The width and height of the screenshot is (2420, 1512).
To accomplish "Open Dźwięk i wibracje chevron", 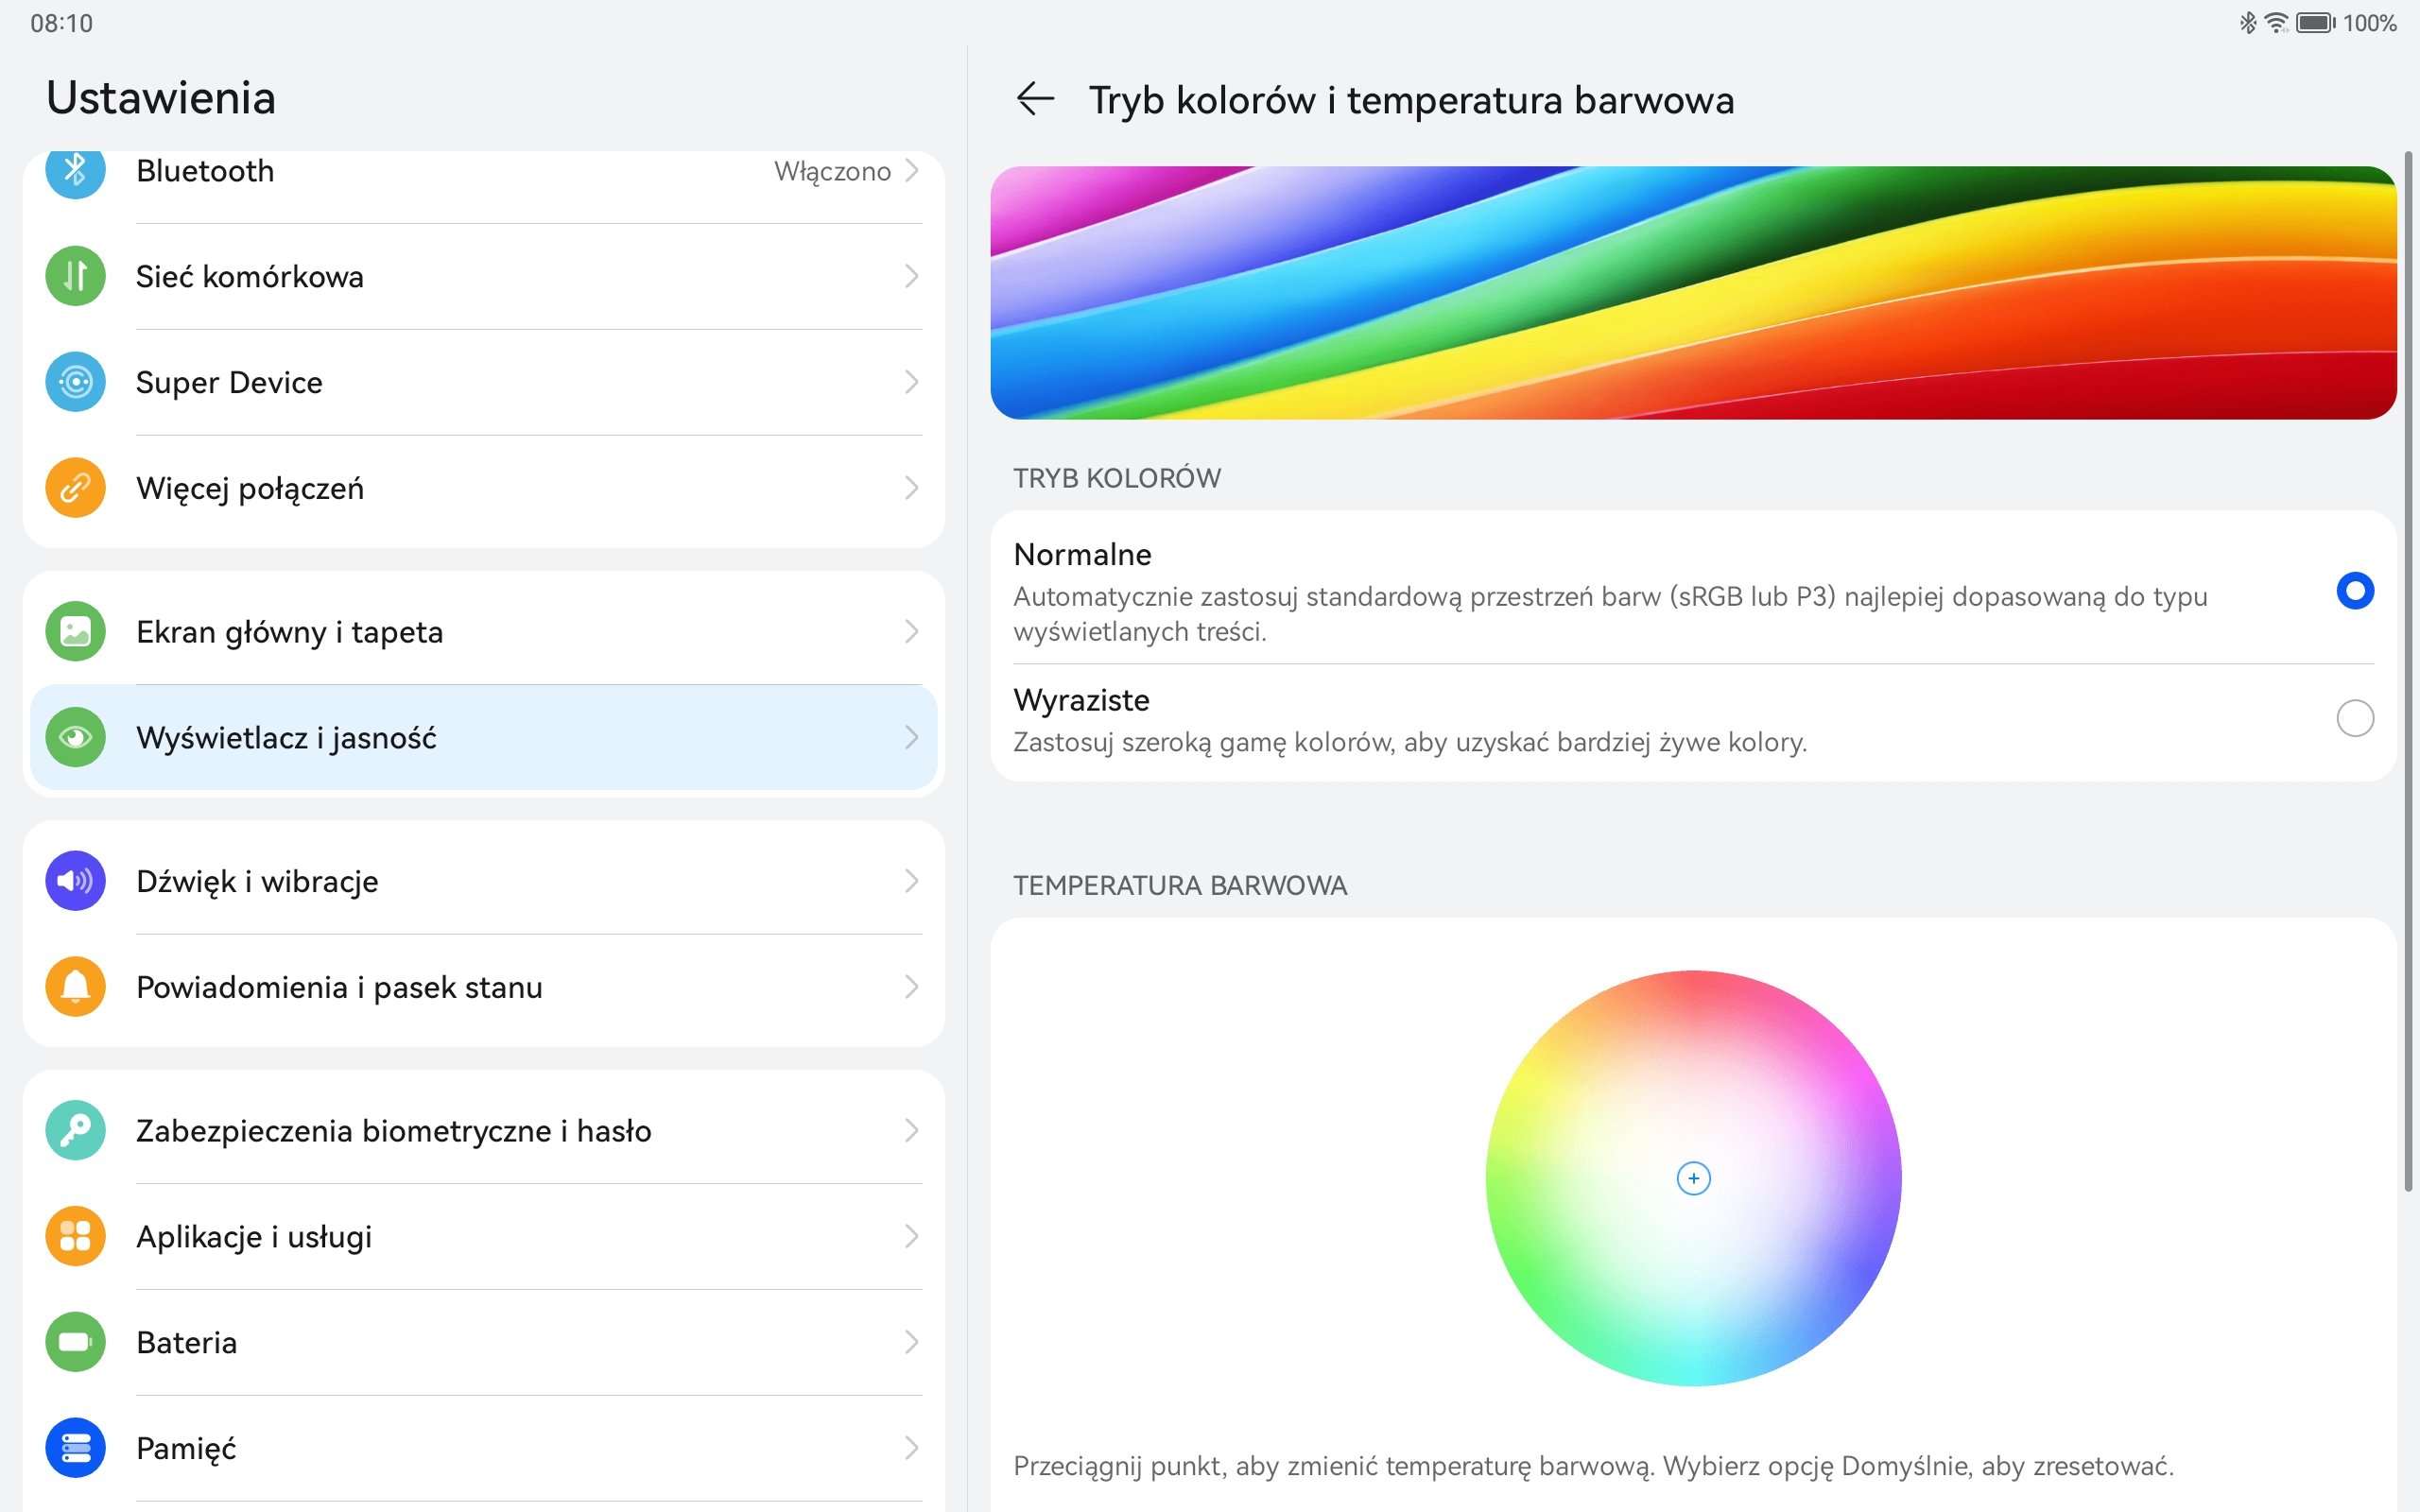I will (x=911, y=881).
